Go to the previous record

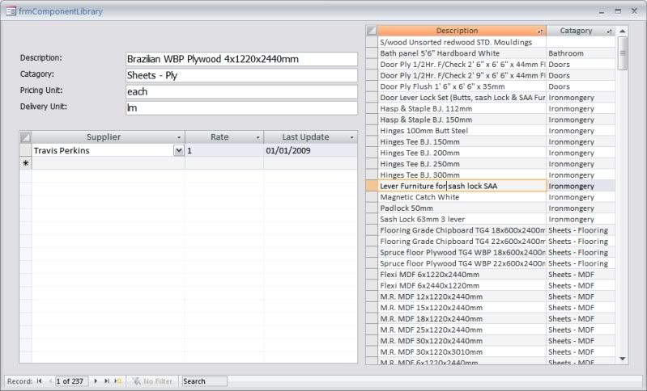[50, 381]
